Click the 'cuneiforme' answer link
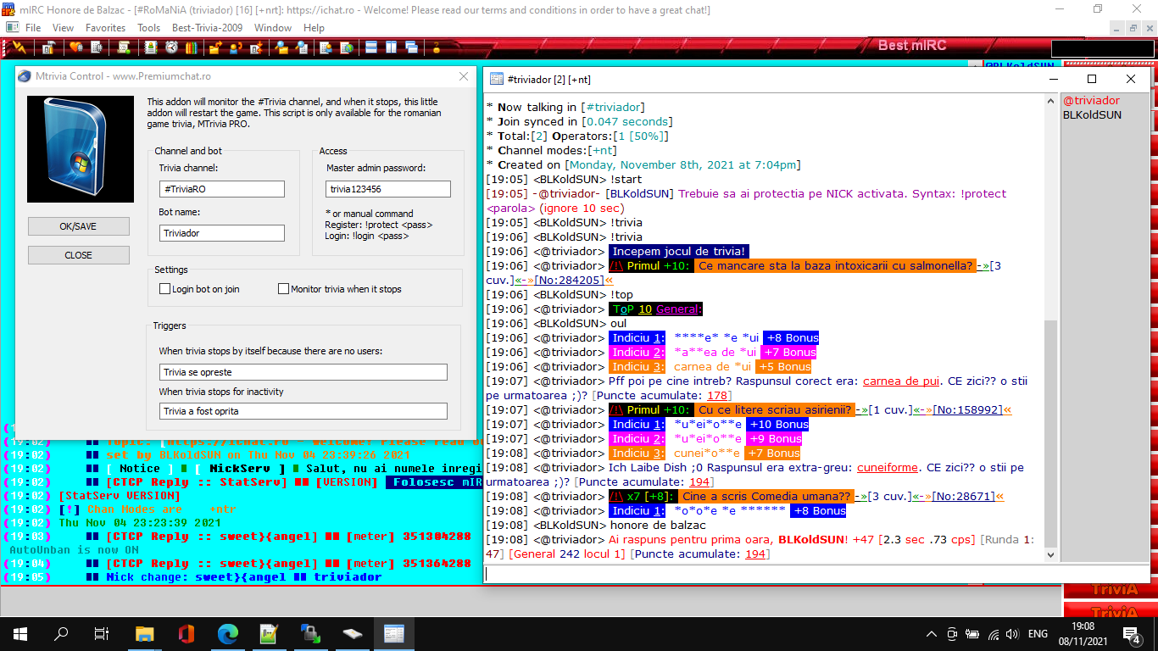The width and height of the screenshot is (1158, 651). coord(888,468)
